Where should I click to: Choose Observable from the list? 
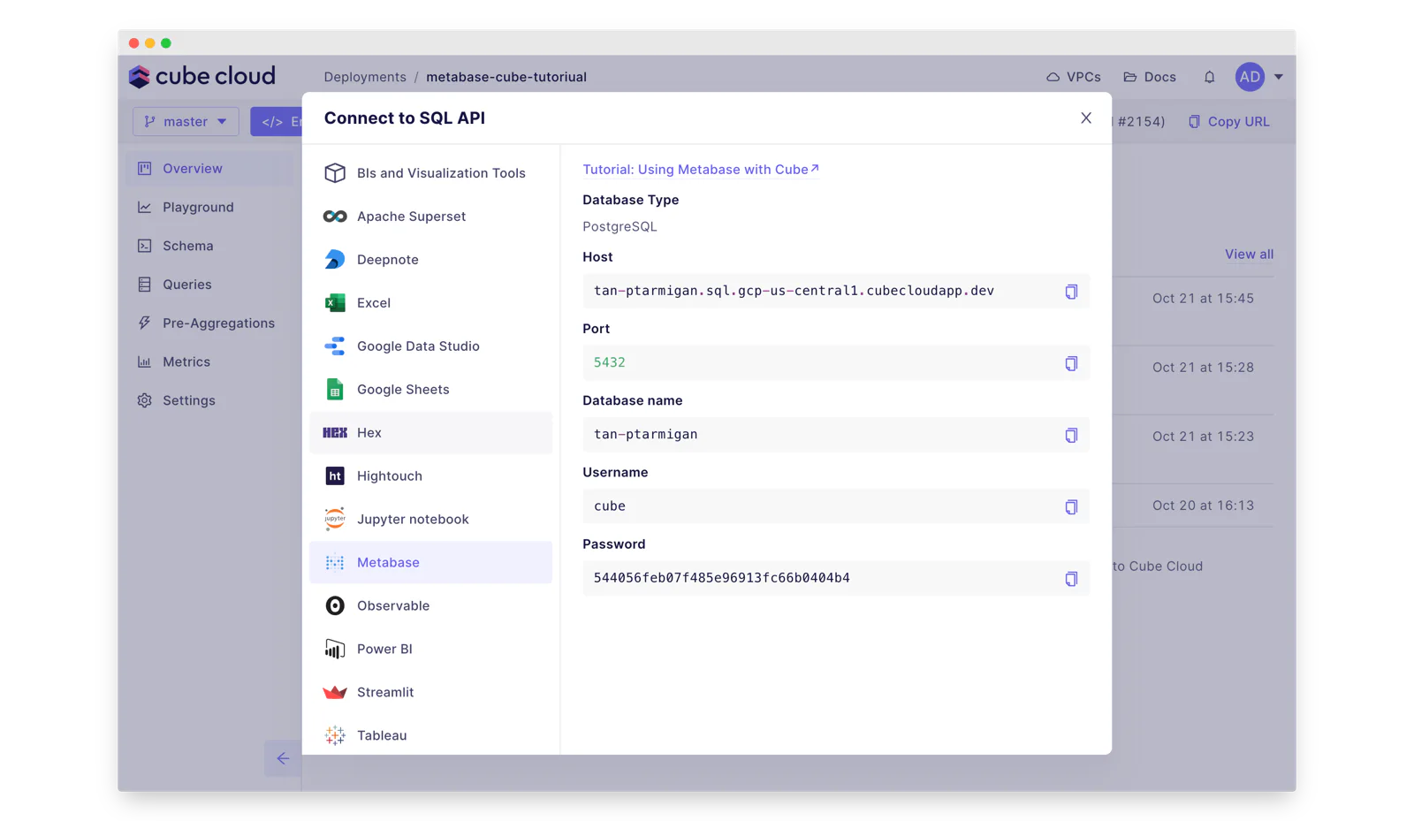pos(431,605)
